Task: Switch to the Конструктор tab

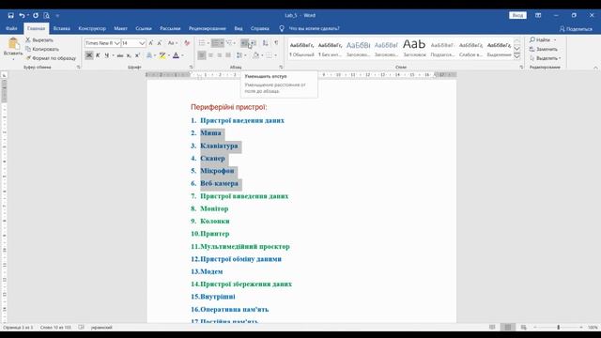Action: click(92, 28)
